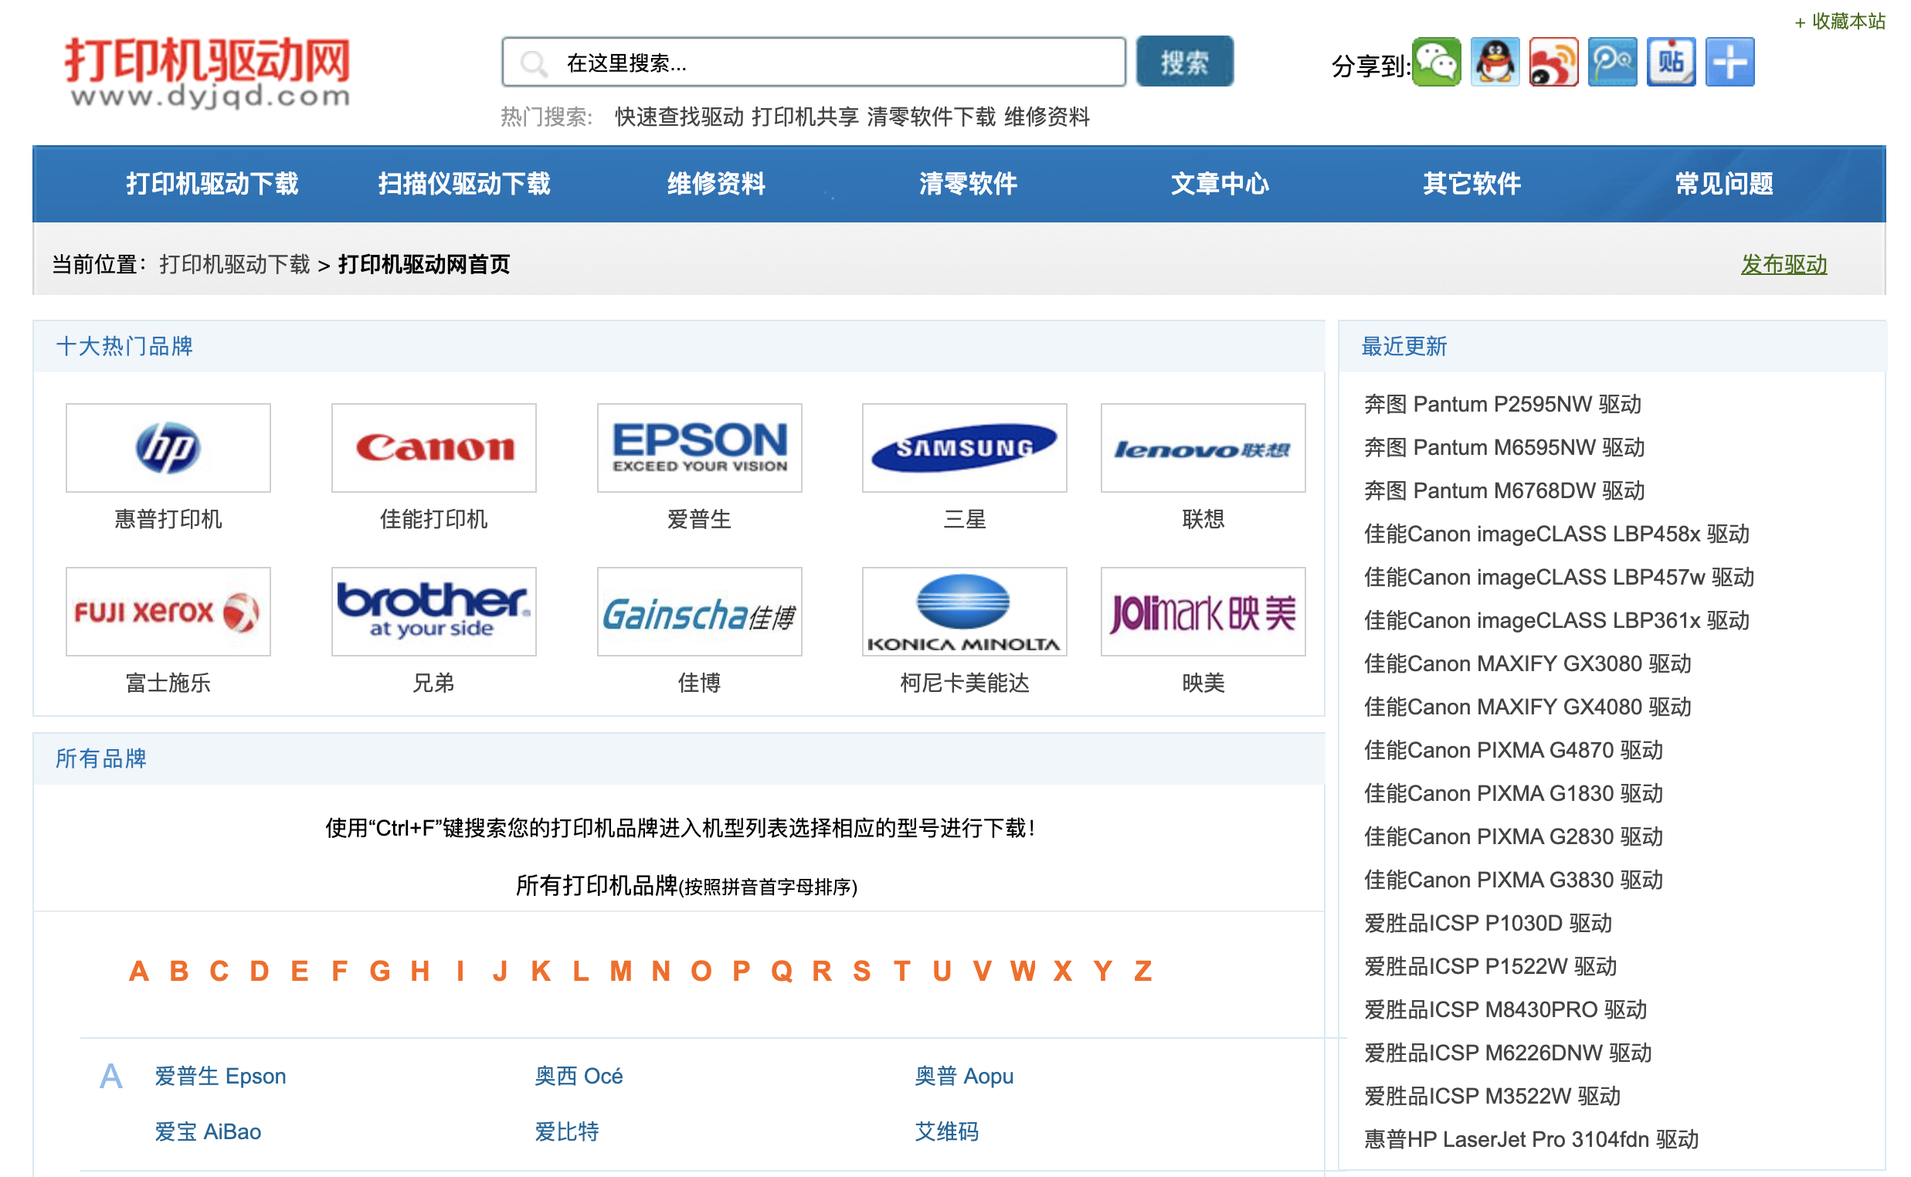1911x1177 pixels.
Task: Share to Tencent Weibo icon
Action: [x=1612, y=63]
